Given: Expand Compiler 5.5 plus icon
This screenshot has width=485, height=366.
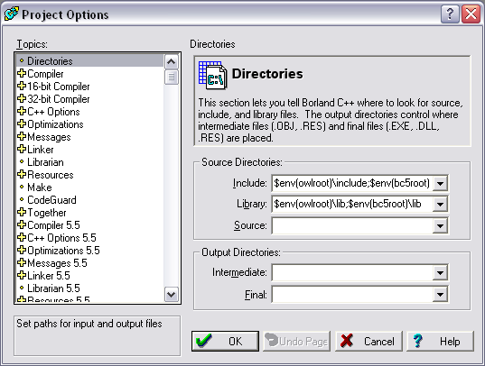Looking at the screenshot, I should click(22, 224).
